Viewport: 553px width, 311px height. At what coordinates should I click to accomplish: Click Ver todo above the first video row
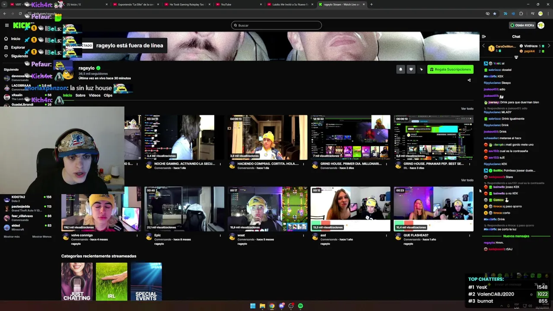pos(467,108)
